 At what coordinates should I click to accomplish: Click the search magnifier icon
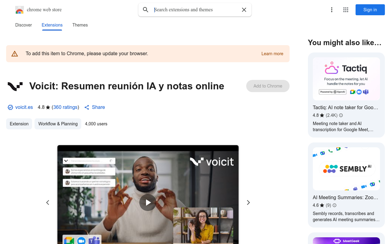146,10
